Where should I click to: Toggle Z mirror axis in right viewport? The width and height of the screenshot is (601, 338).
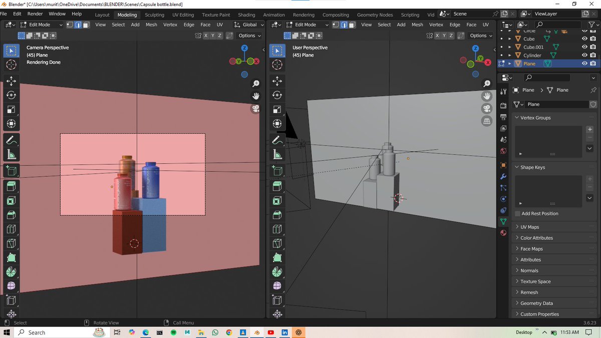(x=451, y=36)
